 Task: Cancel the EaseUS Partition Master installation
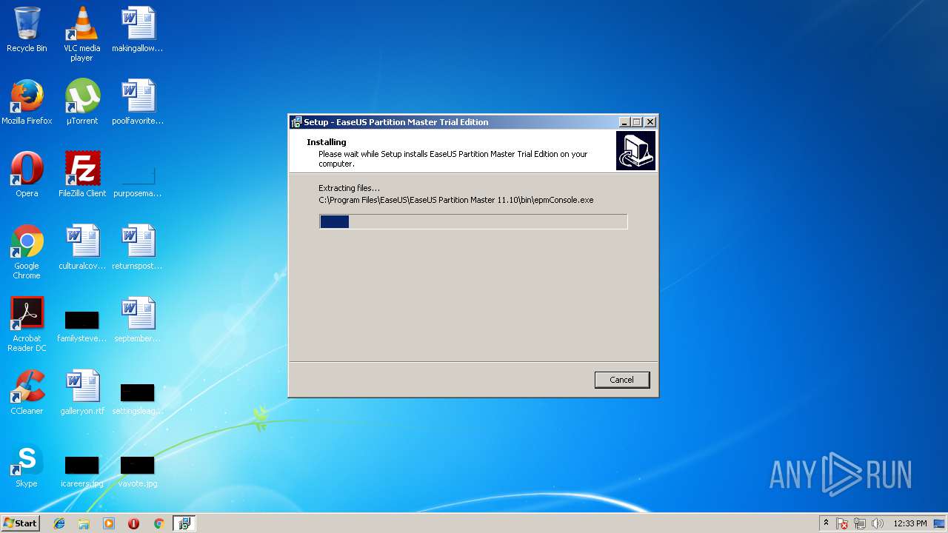click(x=621, y=380)
